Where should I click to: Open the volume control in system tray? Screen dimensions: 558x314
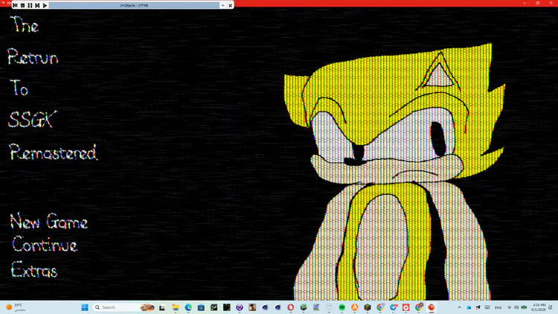point(516,307)
